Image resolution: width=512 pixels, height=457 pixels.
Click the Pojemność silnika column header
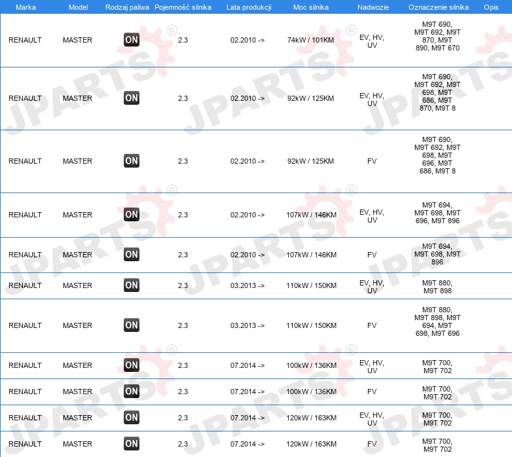point(183,7)
